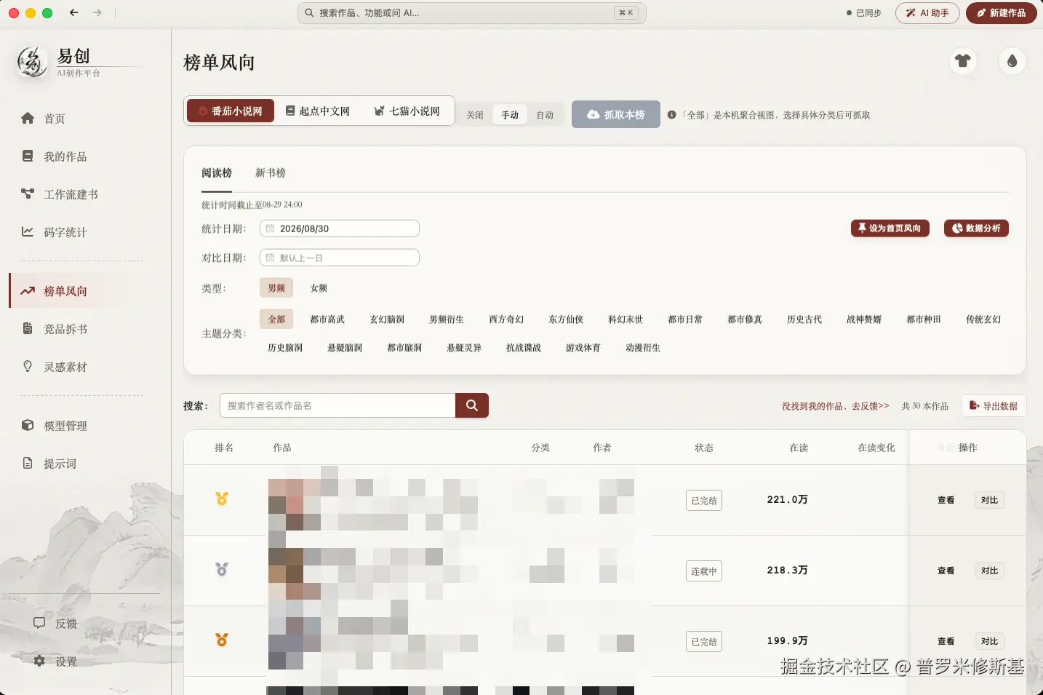The image size is (1043, 695).
Task: Select 关闭 fetch mode
Action: 475,115
